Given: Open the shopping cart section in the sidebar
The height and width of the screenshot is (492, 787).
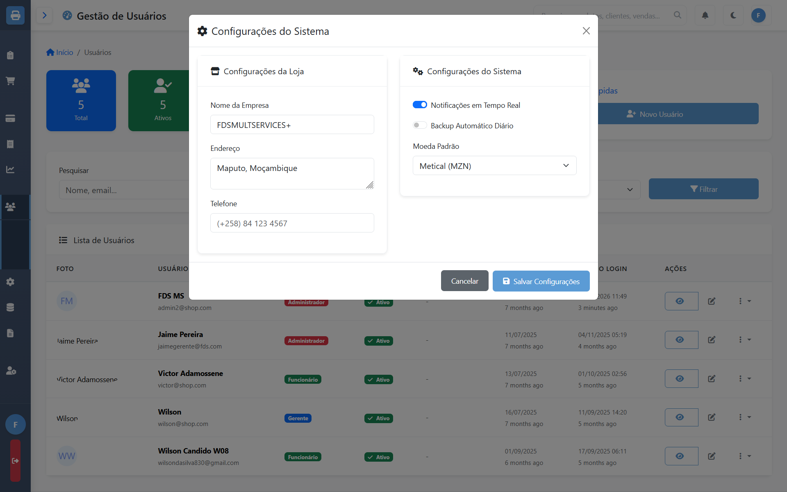Looking at the screenshot, I should (x=11, y=81).
